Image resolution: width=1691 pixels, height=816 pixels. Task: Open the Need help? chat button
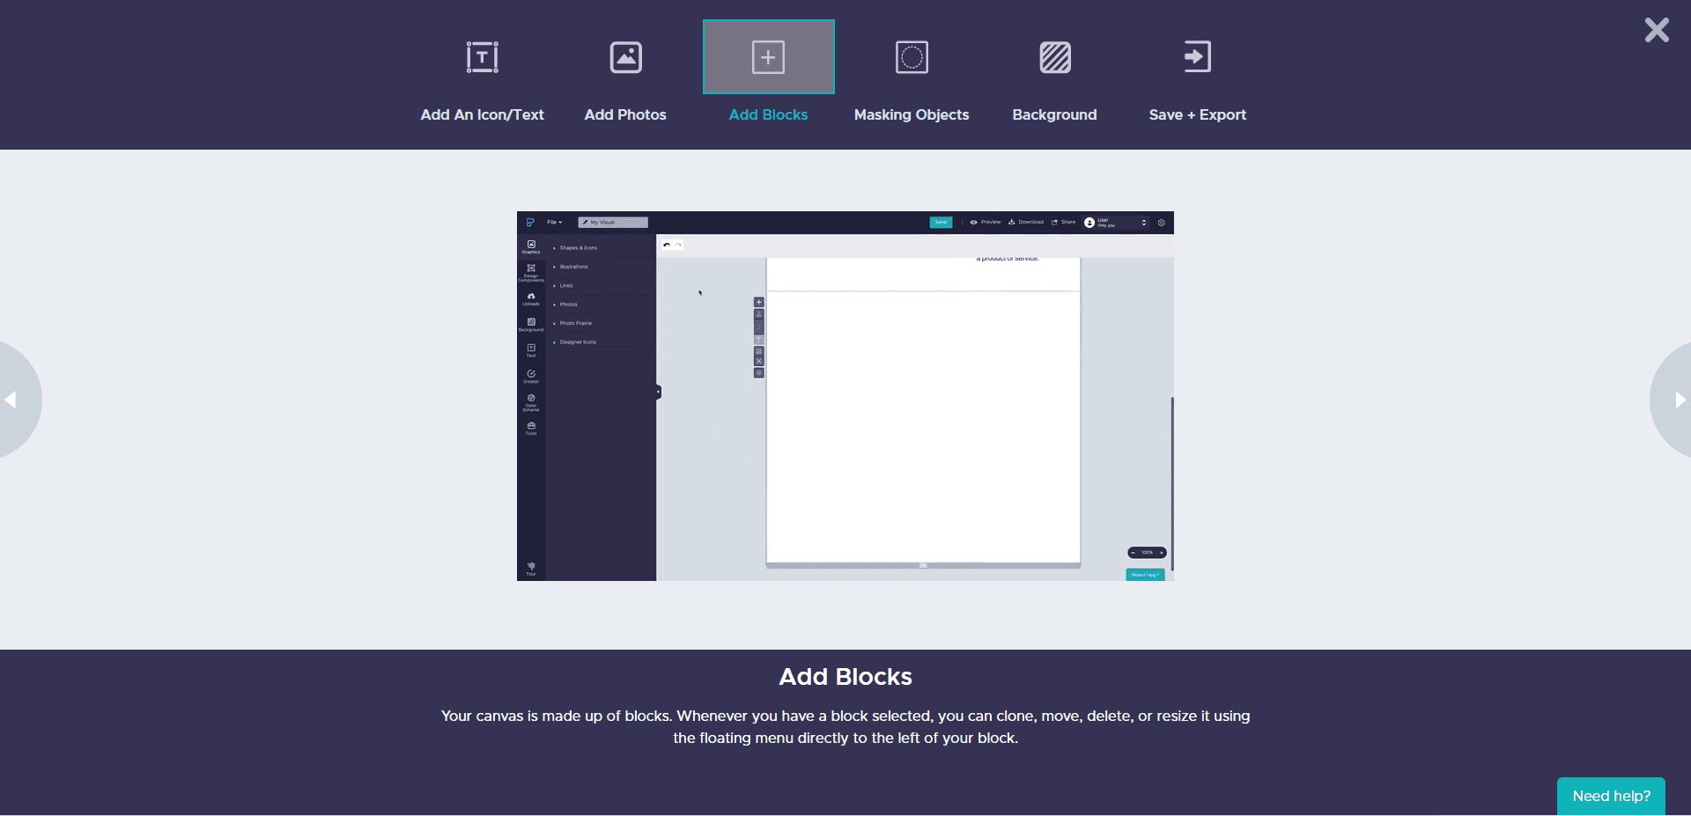coord(1611,796)
